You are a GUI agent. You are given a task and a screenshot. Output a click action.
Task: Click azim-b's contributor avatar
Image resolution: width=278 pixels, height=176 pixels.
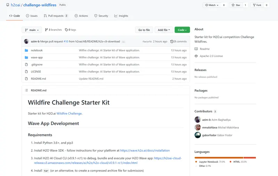click(x=198, y=120)
